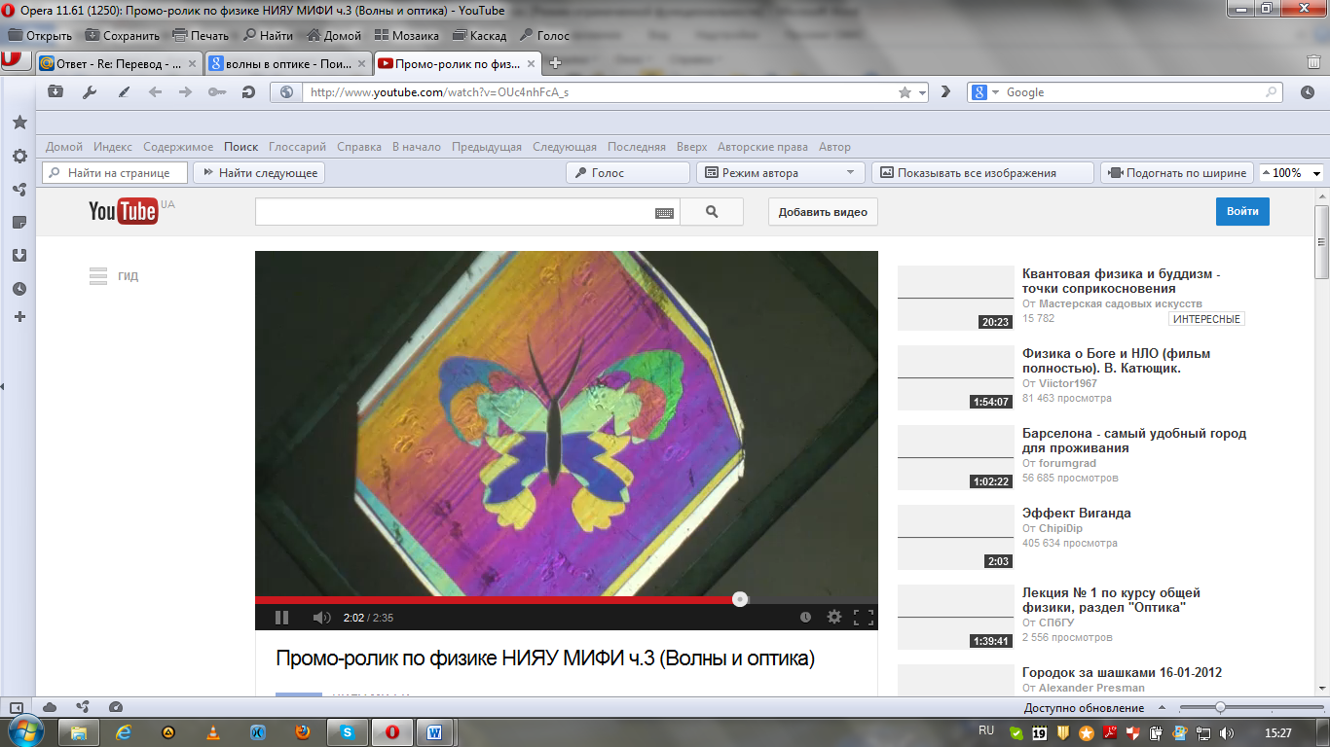
Task: Click the pencil edit toolbar icon
Action: [x=124, y=92]
